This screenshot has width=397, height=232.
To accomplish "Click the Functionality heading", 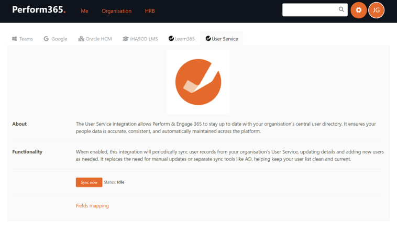I will tap(27, 152).
